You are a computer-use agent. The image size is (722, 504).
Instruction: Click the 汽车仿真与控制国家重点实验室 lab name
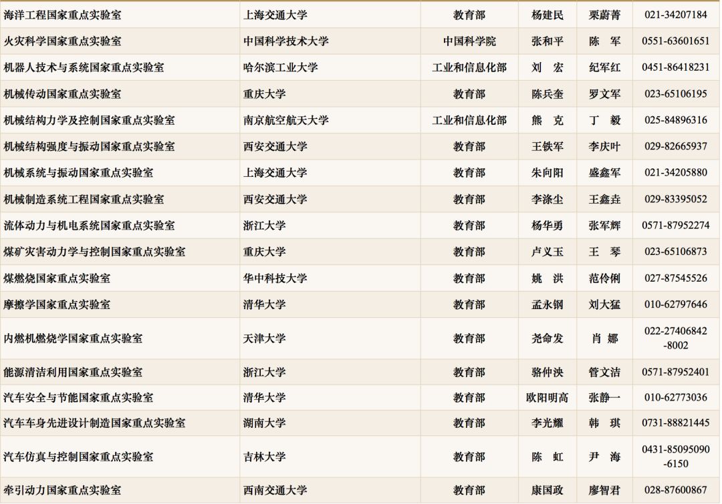click(x=79, y=457)
